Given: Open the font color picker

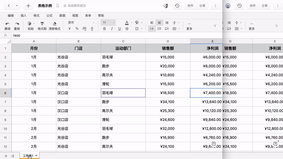Looking at the screenshot, I should [127, 23].
